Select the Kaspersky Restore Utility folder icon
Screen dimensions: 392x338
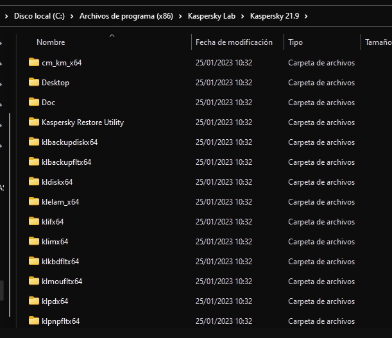34,122
